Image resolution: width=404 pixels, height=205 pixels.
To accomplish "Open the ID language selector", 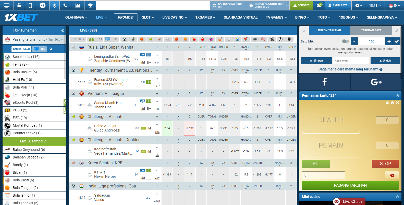I will (394, 5).
